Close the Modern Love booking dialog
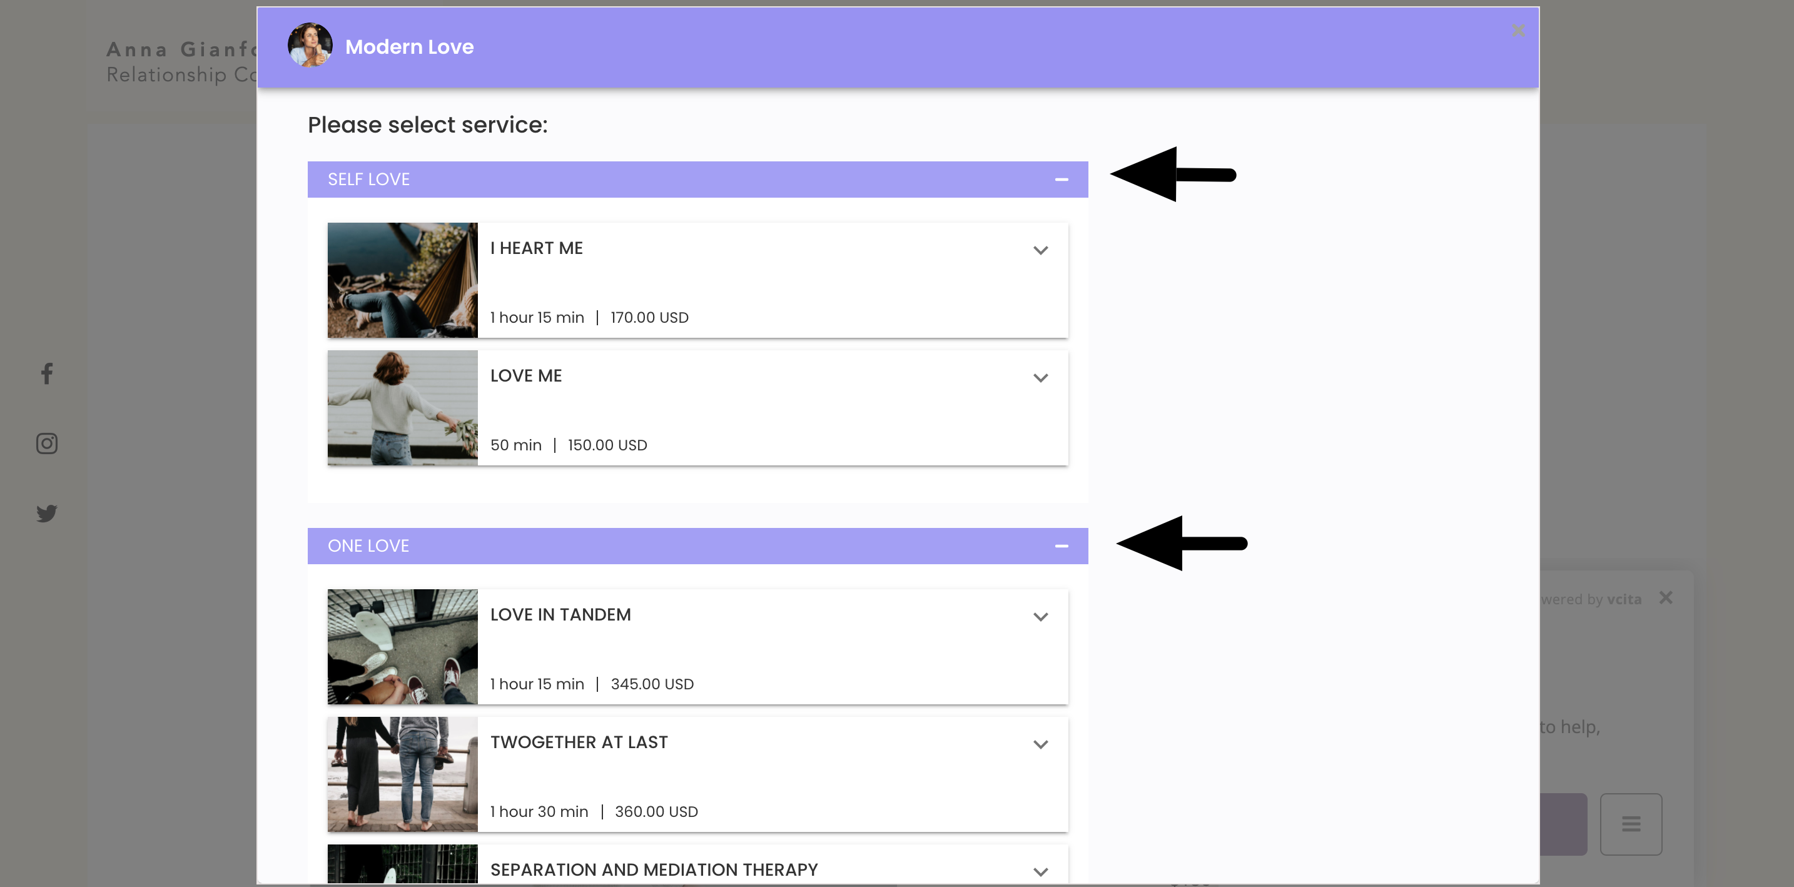The height and width of the screenshot is (887, 1794). (1518, 31)
